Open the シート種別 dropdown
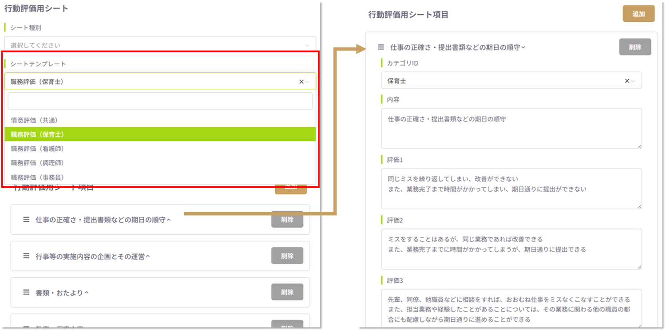Image resolution: width=666 pixels, height=331 pixels. pyautogui.click(x=160, y=45)
